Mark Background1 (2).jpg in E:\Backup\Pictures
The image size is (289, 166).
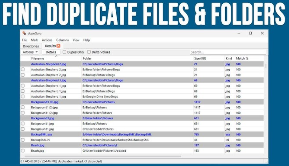click(x=23, y=107)
